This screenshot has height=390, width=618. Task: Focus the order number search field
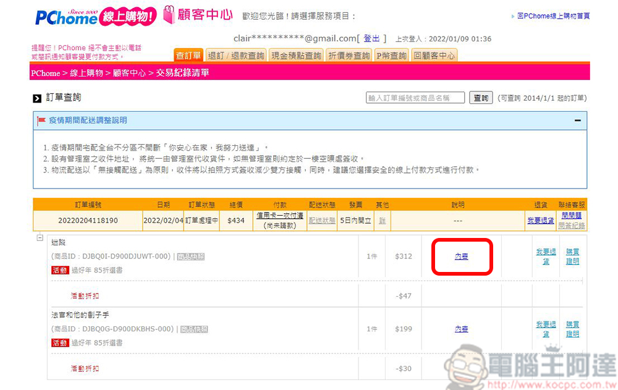click(415, 98)
